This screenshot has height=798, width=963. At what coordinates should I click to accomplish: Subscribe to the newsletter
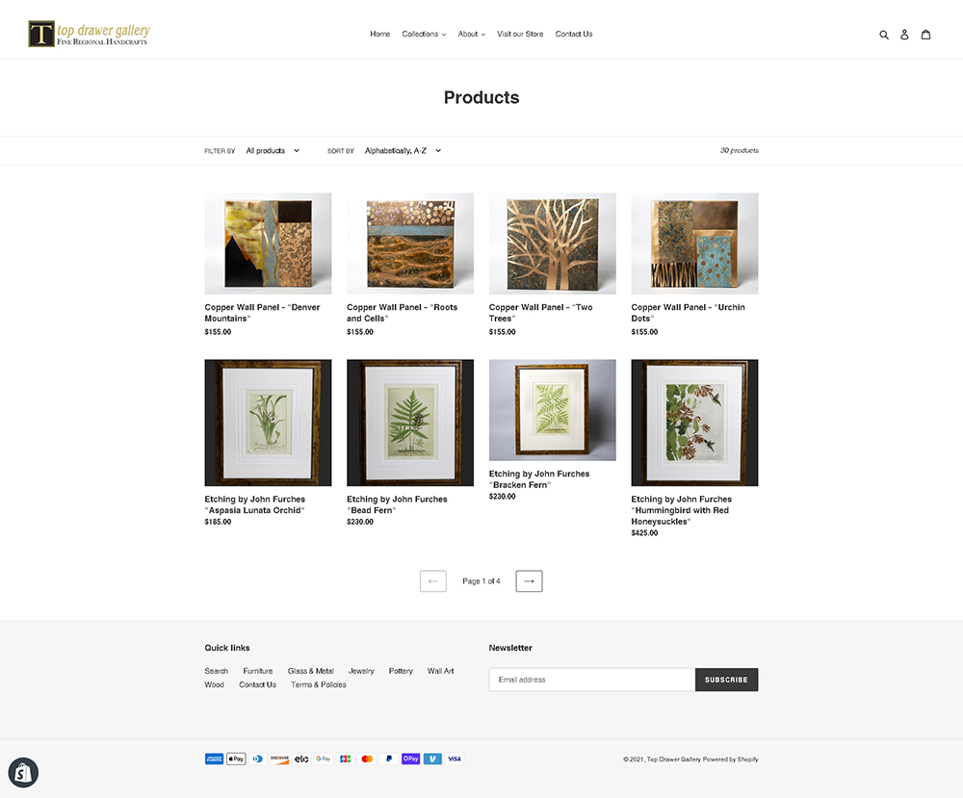[726, 680]
